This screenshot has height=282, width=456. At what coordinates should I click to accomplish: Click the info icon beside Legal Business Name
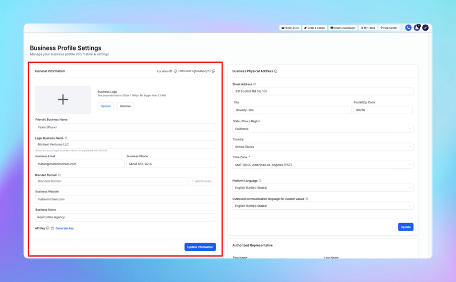(x=66, y=139)
